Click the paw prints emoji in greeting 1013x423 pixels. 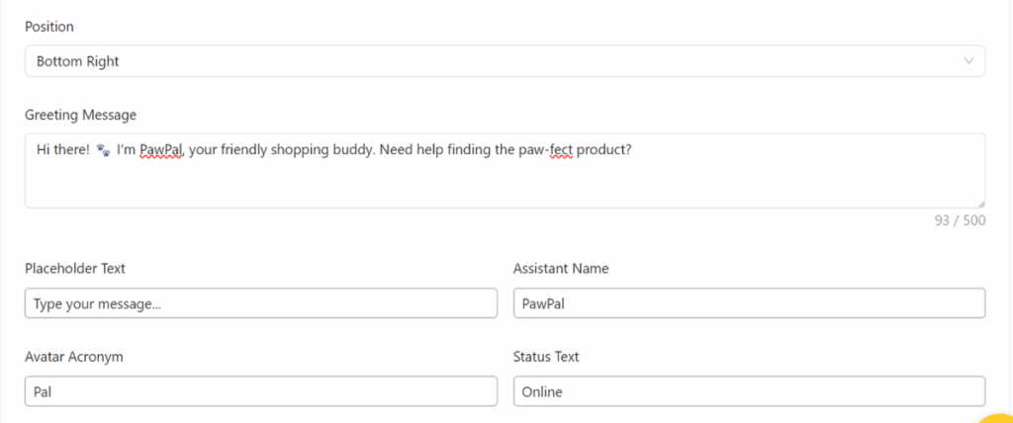click(103, 150)
